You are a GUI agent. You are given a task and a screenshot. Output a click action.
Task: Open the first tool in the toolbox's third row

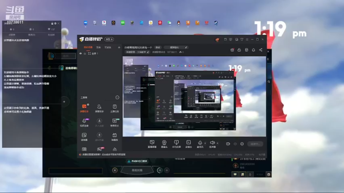84,137
